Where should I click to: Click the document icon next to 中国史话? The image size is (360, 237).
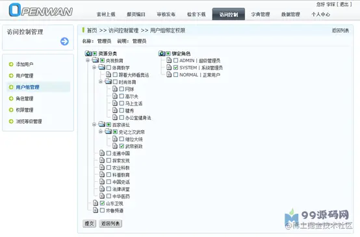pyautogui.click(x=102, y=182)
